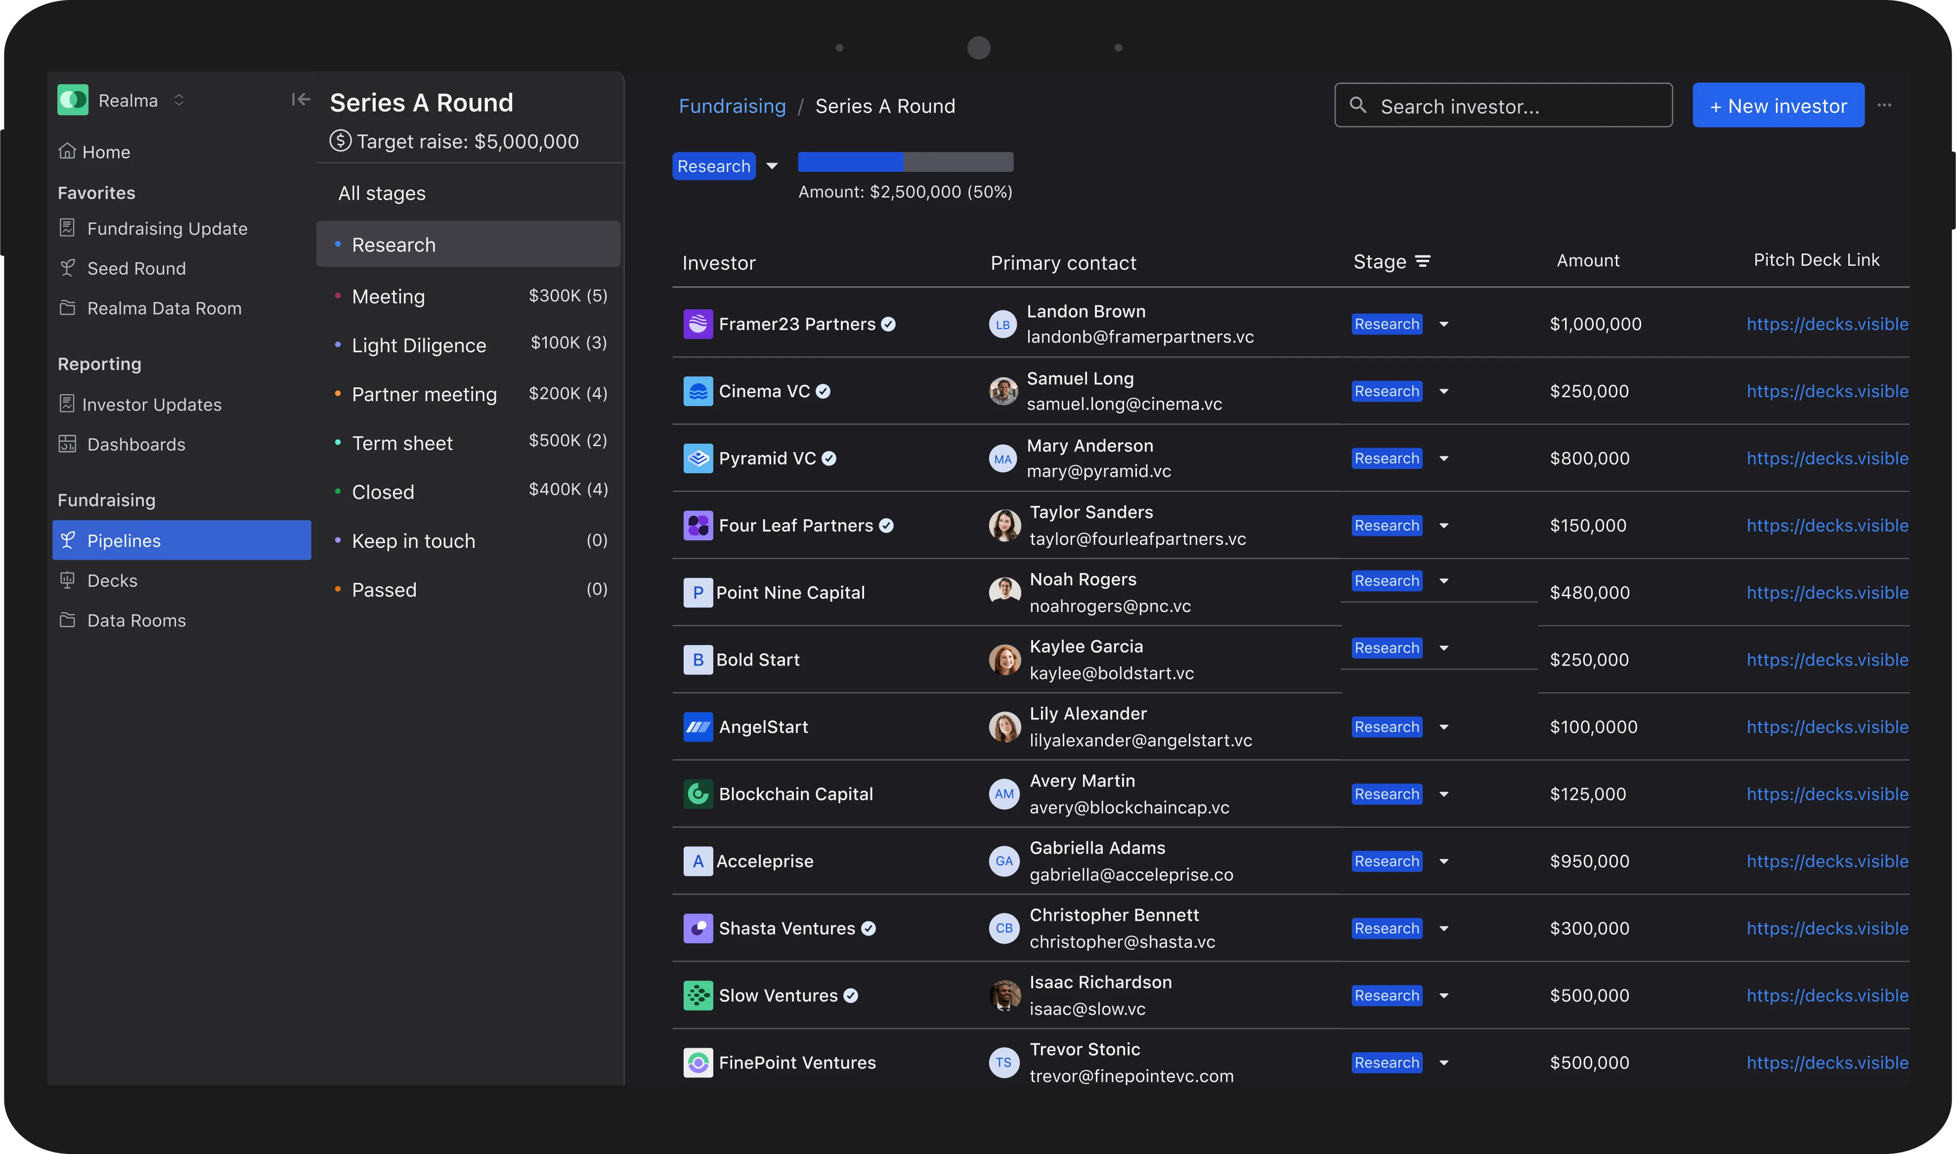This screenshot has height=1154, width=1956.
Task: Open stage dropdown for Acceleprise row
Action: coord(1443,862)
